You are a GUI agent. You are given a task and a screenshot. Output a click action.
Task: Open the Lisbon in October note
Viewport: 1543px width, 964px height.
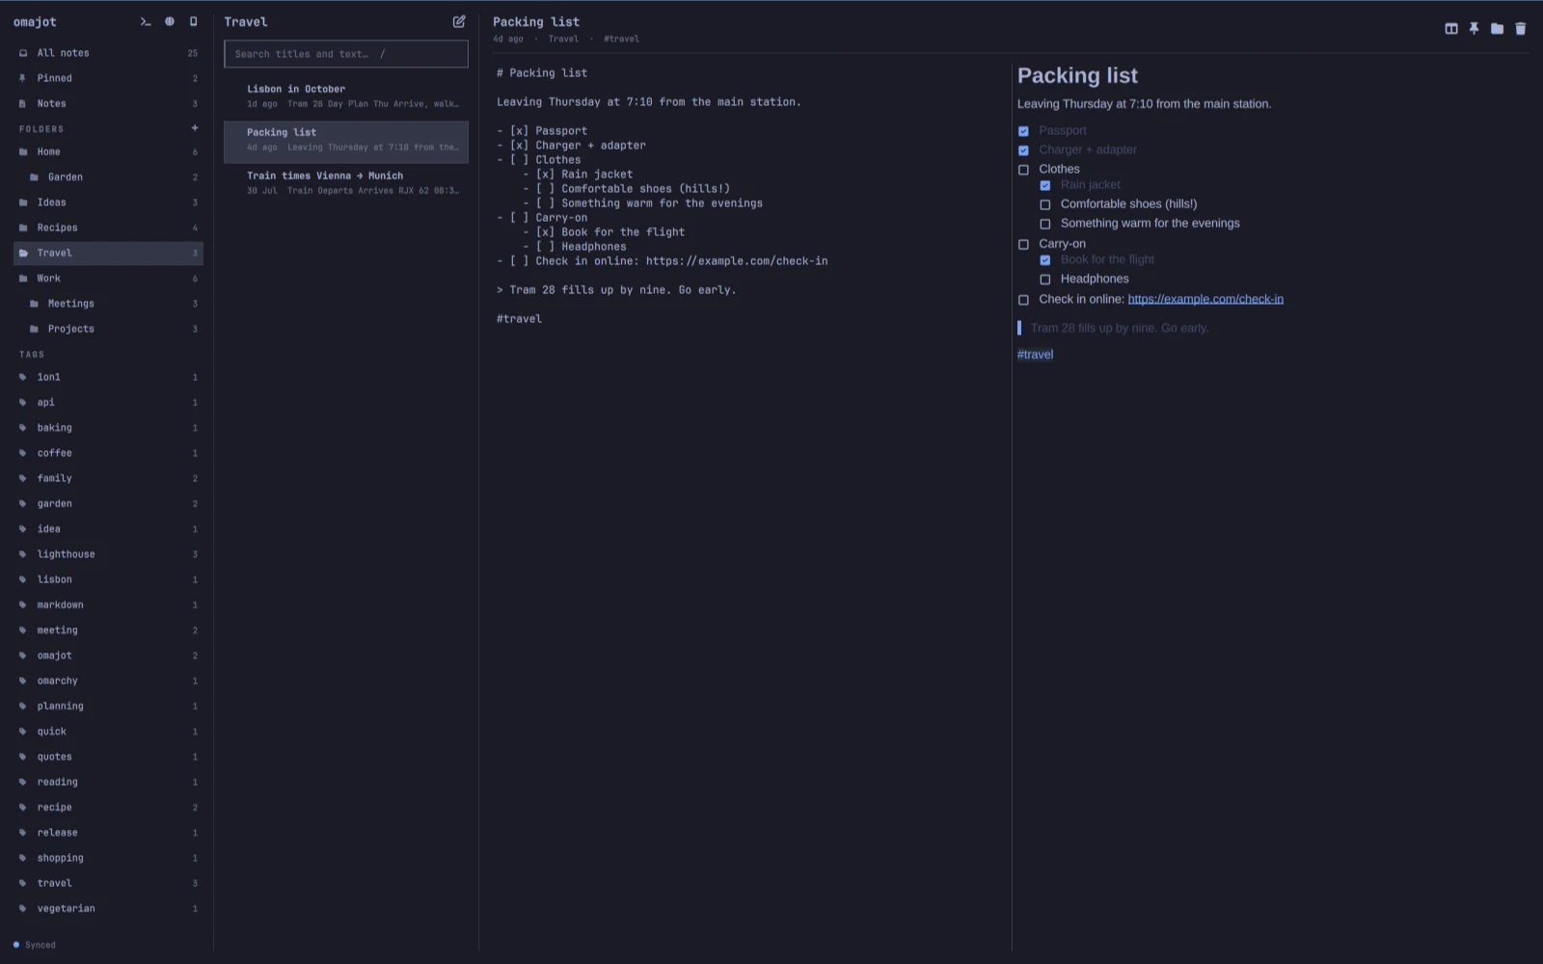[x=346, y=95]
